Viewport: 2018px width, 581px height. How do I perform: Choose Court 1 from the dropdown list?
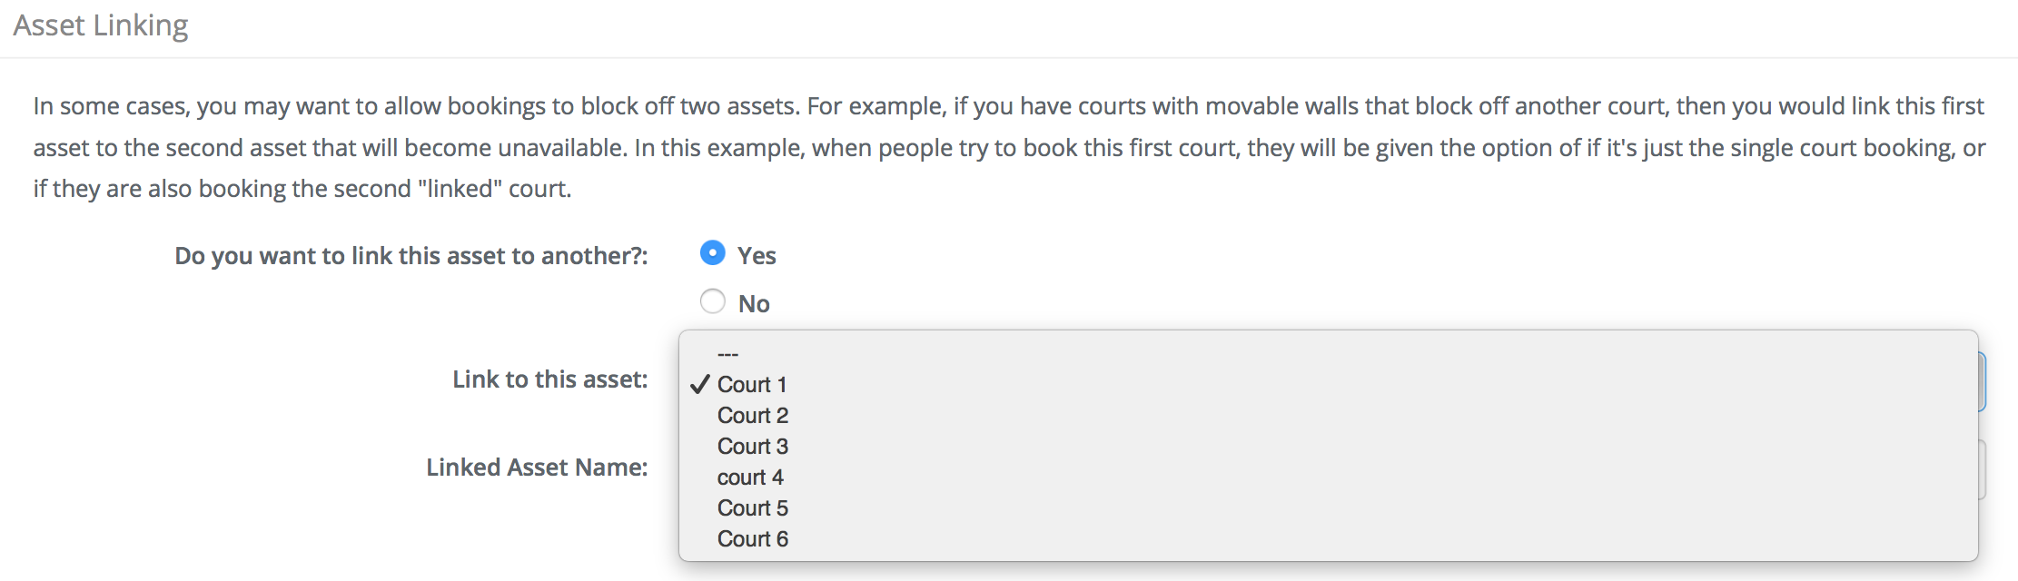[1328, 384]
